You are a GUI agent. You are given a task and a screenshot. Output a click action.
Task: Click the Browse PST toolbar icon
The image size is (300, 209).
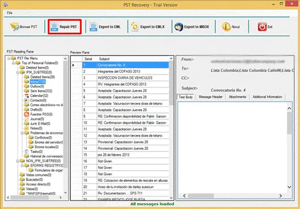coord(15,27)
